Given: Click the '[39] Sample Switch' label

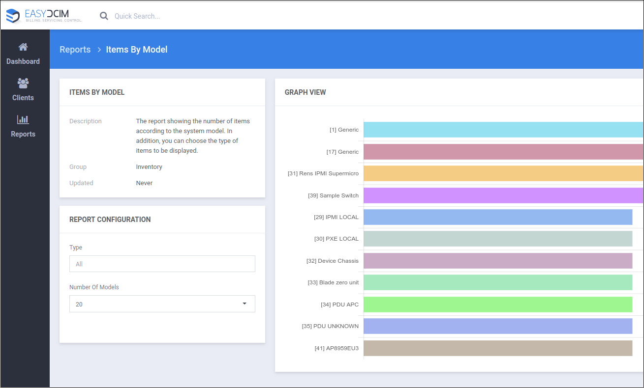Looking at the screenshot, I should click(x=334, y=195).
